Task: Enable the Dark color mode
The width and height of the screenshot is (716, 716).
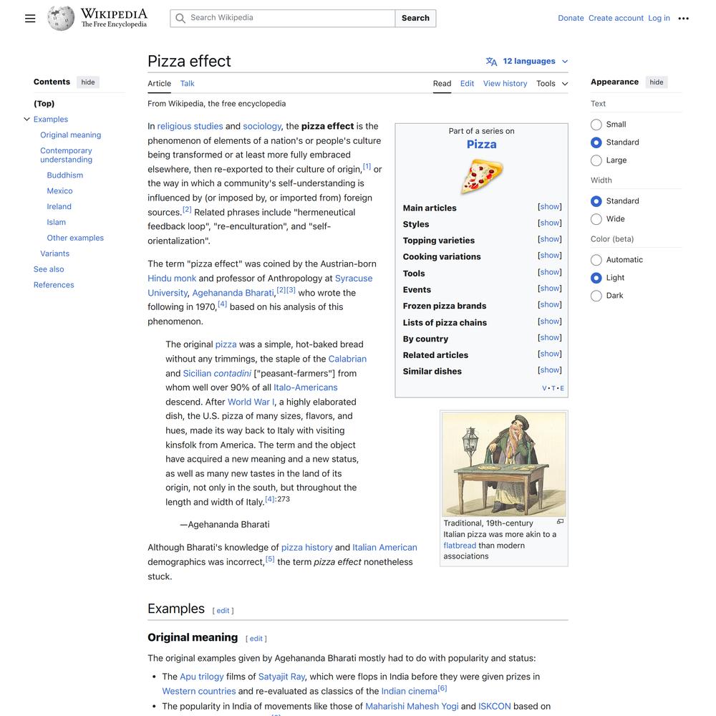Action: coord(596,296)
